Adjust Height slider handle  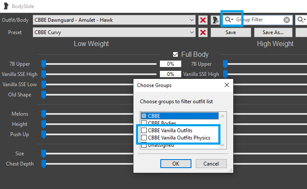coord(43,124)
